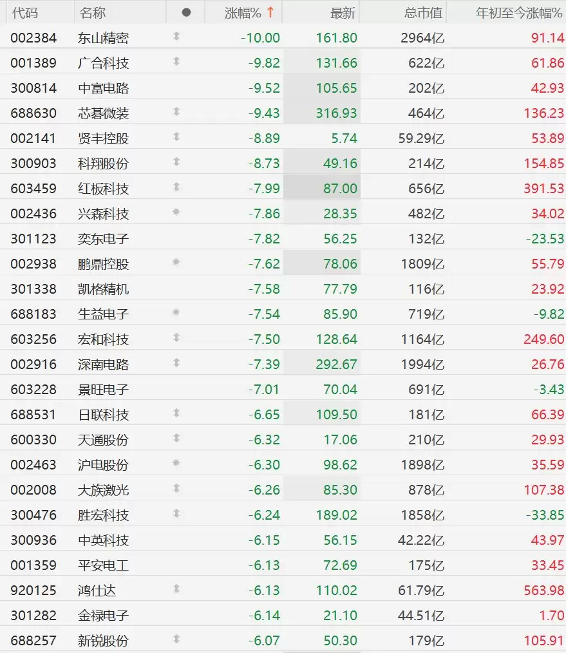This screenshot has width=566, height=653.
Task: Click the 391.53 year-to-date value
Action: tap(543, 189)
